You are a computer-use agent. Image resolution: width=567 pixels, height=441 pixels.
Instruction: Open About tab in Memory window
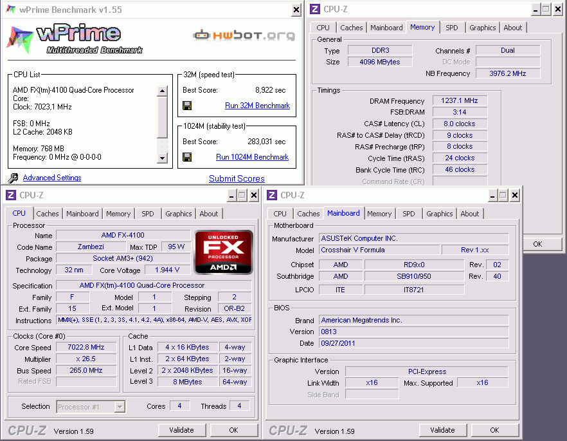tap(513, 28)
